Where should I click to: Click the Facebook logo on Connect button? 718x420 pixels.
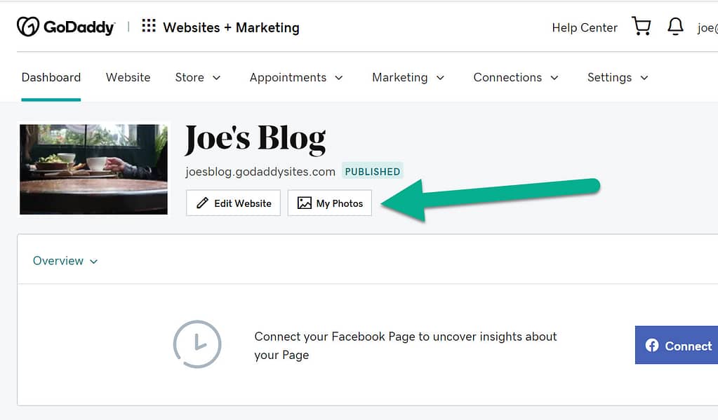click(x=652, y=345)
